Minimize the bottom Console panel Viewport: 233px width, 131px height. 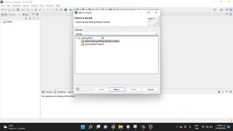point(226,91)
